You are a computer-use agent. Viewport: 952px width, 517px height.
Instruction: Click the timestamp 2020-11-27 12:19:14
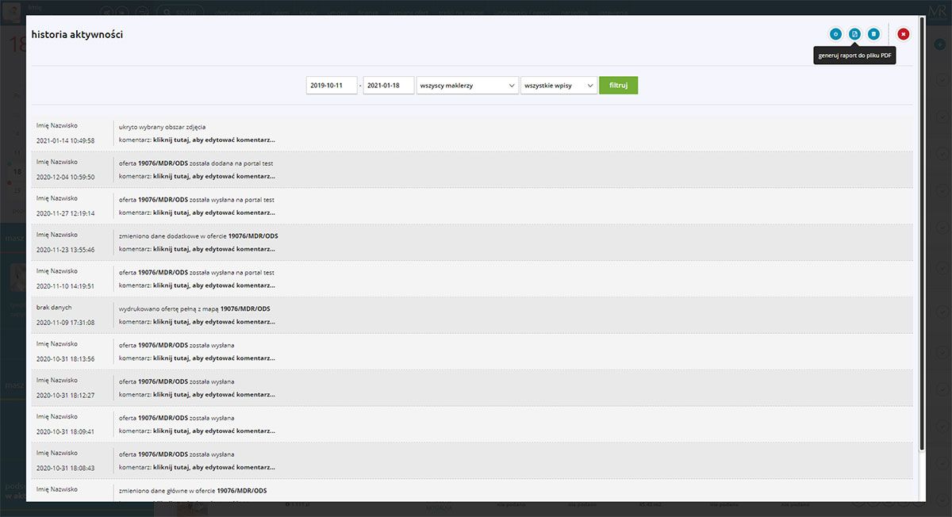(x=66, y=213)
